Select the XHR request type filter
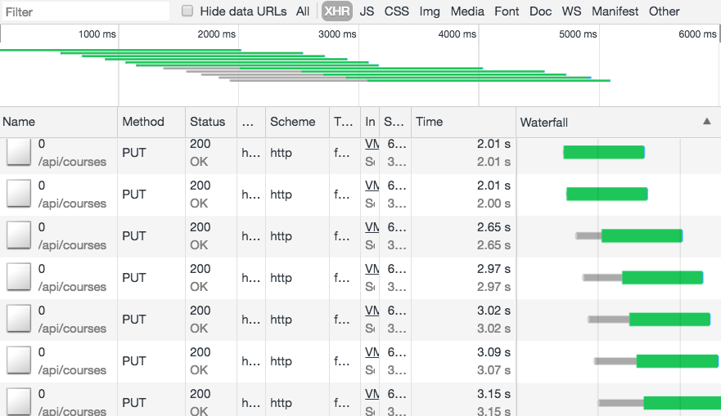Viewport: 721px width, 416px height. click(x=336, y=11)
